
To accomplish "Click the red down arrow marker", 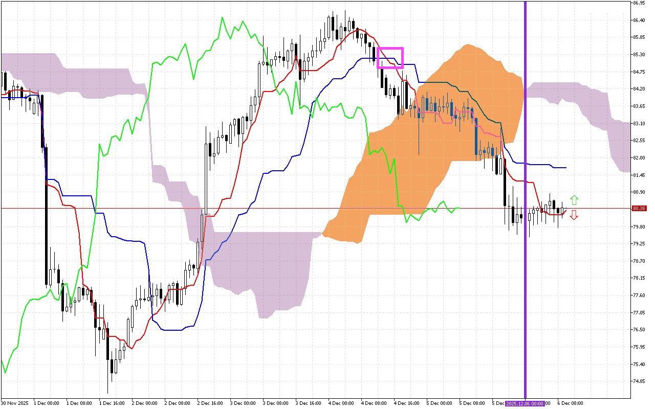I will coord(574,215).
